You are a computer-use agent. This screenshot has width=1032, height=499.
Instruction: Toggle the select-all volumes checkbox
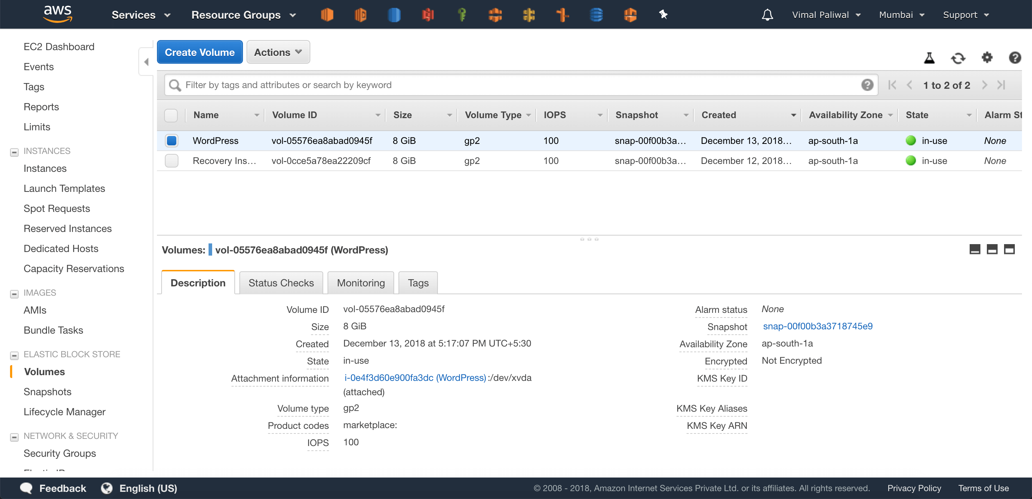click(x=171, y=115)
